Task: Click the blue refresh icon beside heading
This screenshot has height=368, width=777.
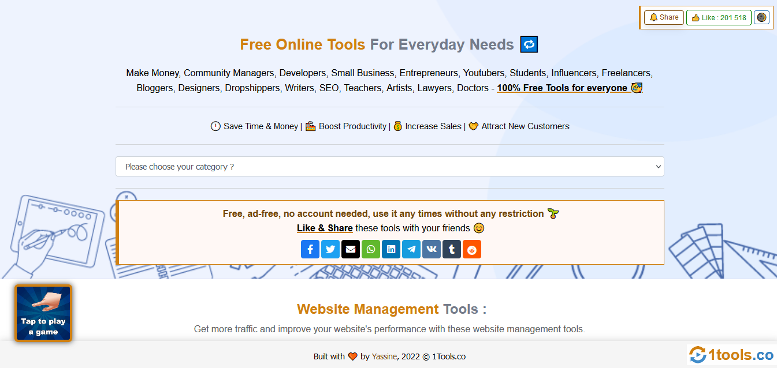Action: [x=529, y=44]
